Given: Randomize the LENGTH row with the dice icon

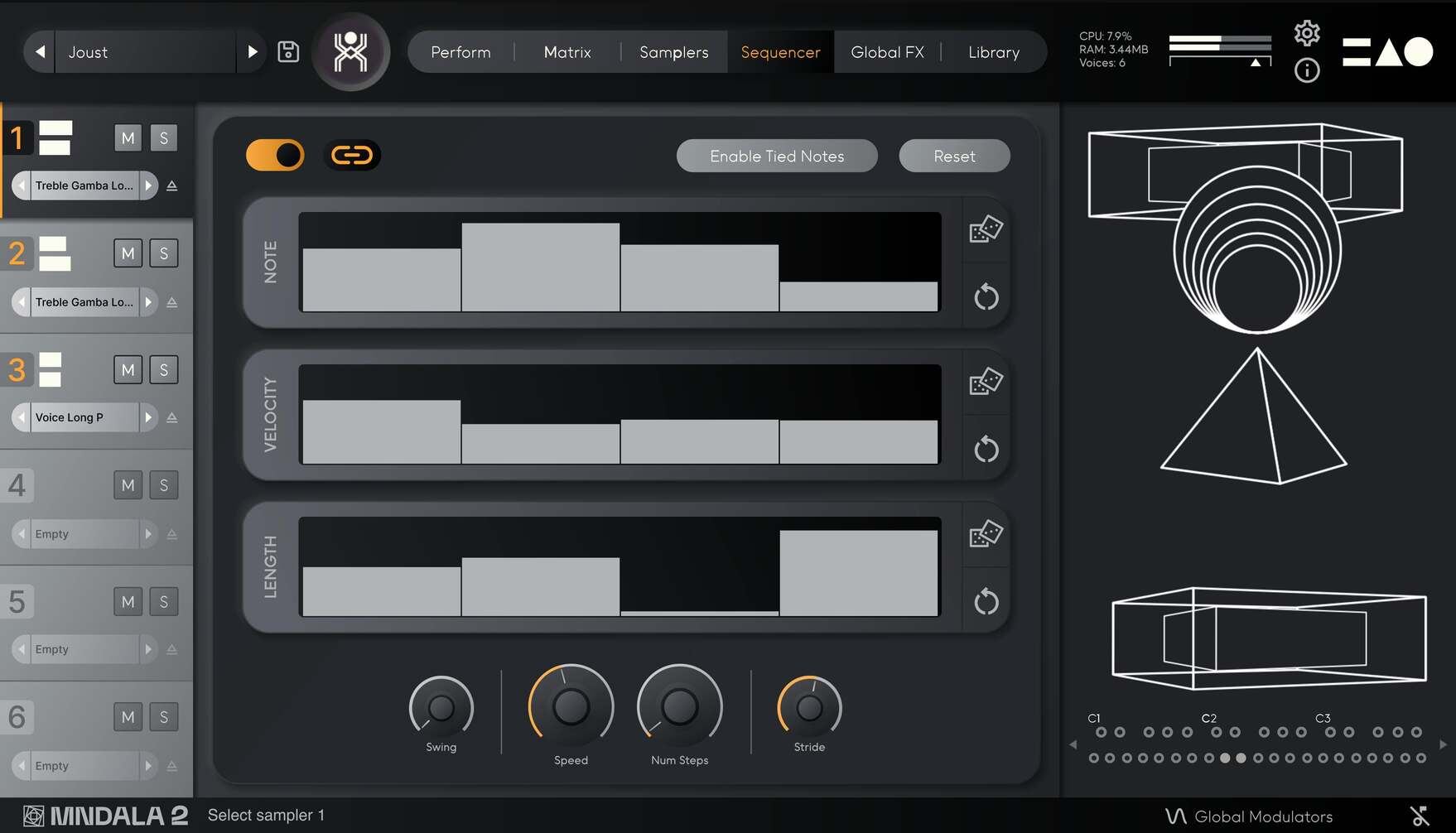Looking at the screenshot, I should (x=985, y=535).
